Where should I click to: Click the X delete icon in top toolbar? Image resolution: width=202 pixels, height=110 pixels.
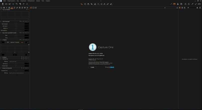pyautogui.click(x=13, y=4)
